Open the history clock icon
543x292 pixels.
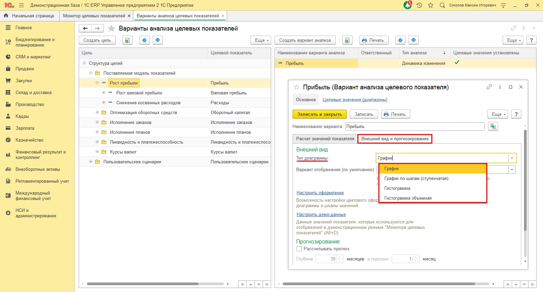pos(419,5)
